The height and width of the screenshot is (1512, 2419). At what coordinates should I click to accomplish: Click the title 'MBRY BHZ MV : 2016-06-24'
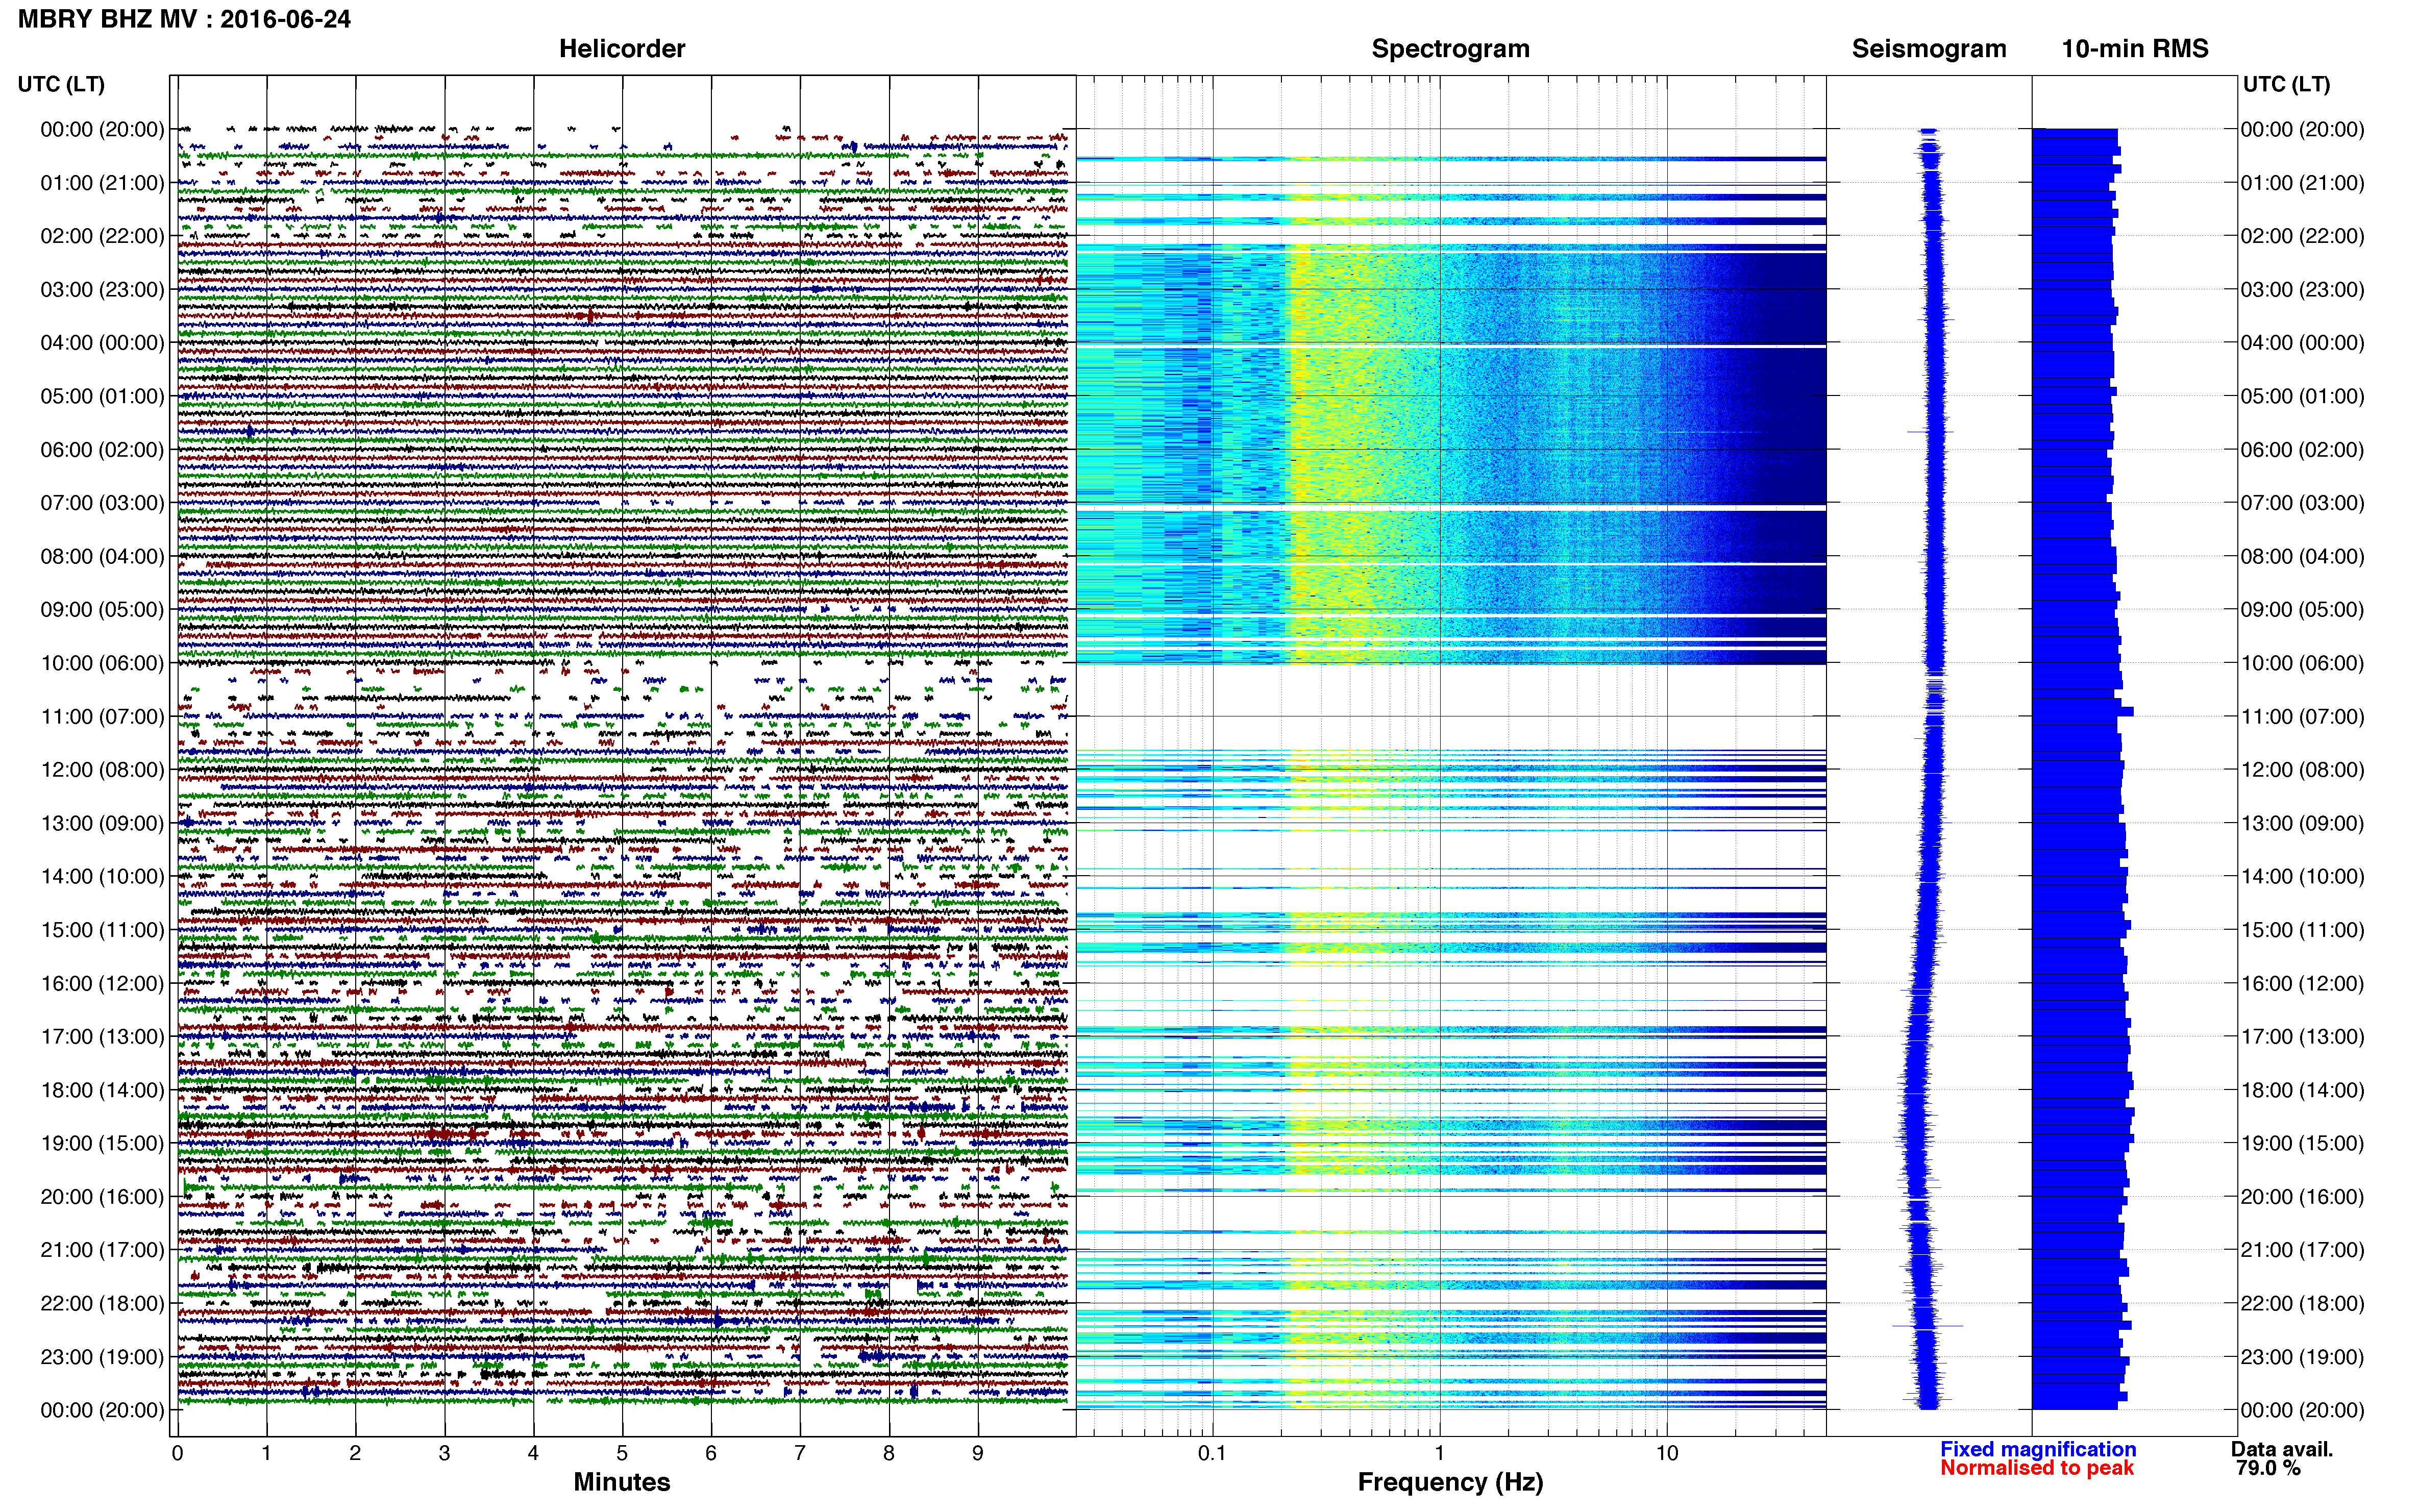[x=185, y=19]
